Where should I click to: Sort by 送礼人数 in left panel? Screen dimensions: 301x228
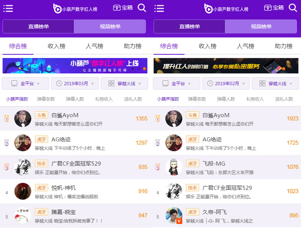[x=133, y=99]
